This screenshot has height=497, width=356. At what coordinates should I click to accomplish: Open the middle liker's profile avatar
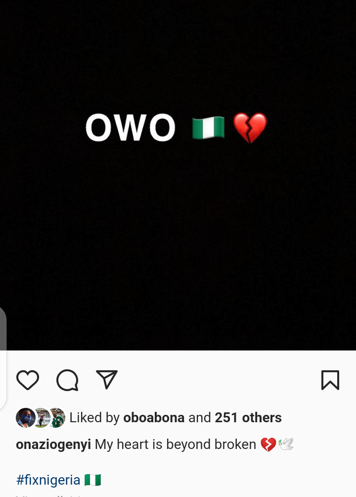tap(41, 417)
